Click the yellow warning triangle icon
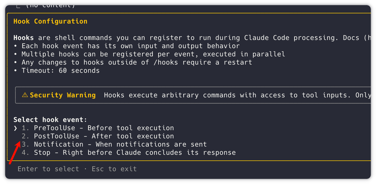 25,95
